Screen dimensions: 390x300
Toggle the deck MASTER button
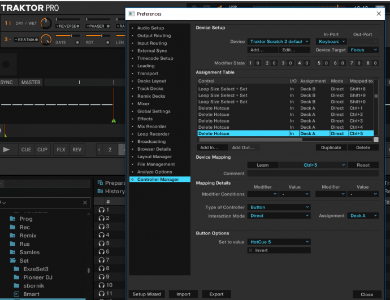coord(31,82)
